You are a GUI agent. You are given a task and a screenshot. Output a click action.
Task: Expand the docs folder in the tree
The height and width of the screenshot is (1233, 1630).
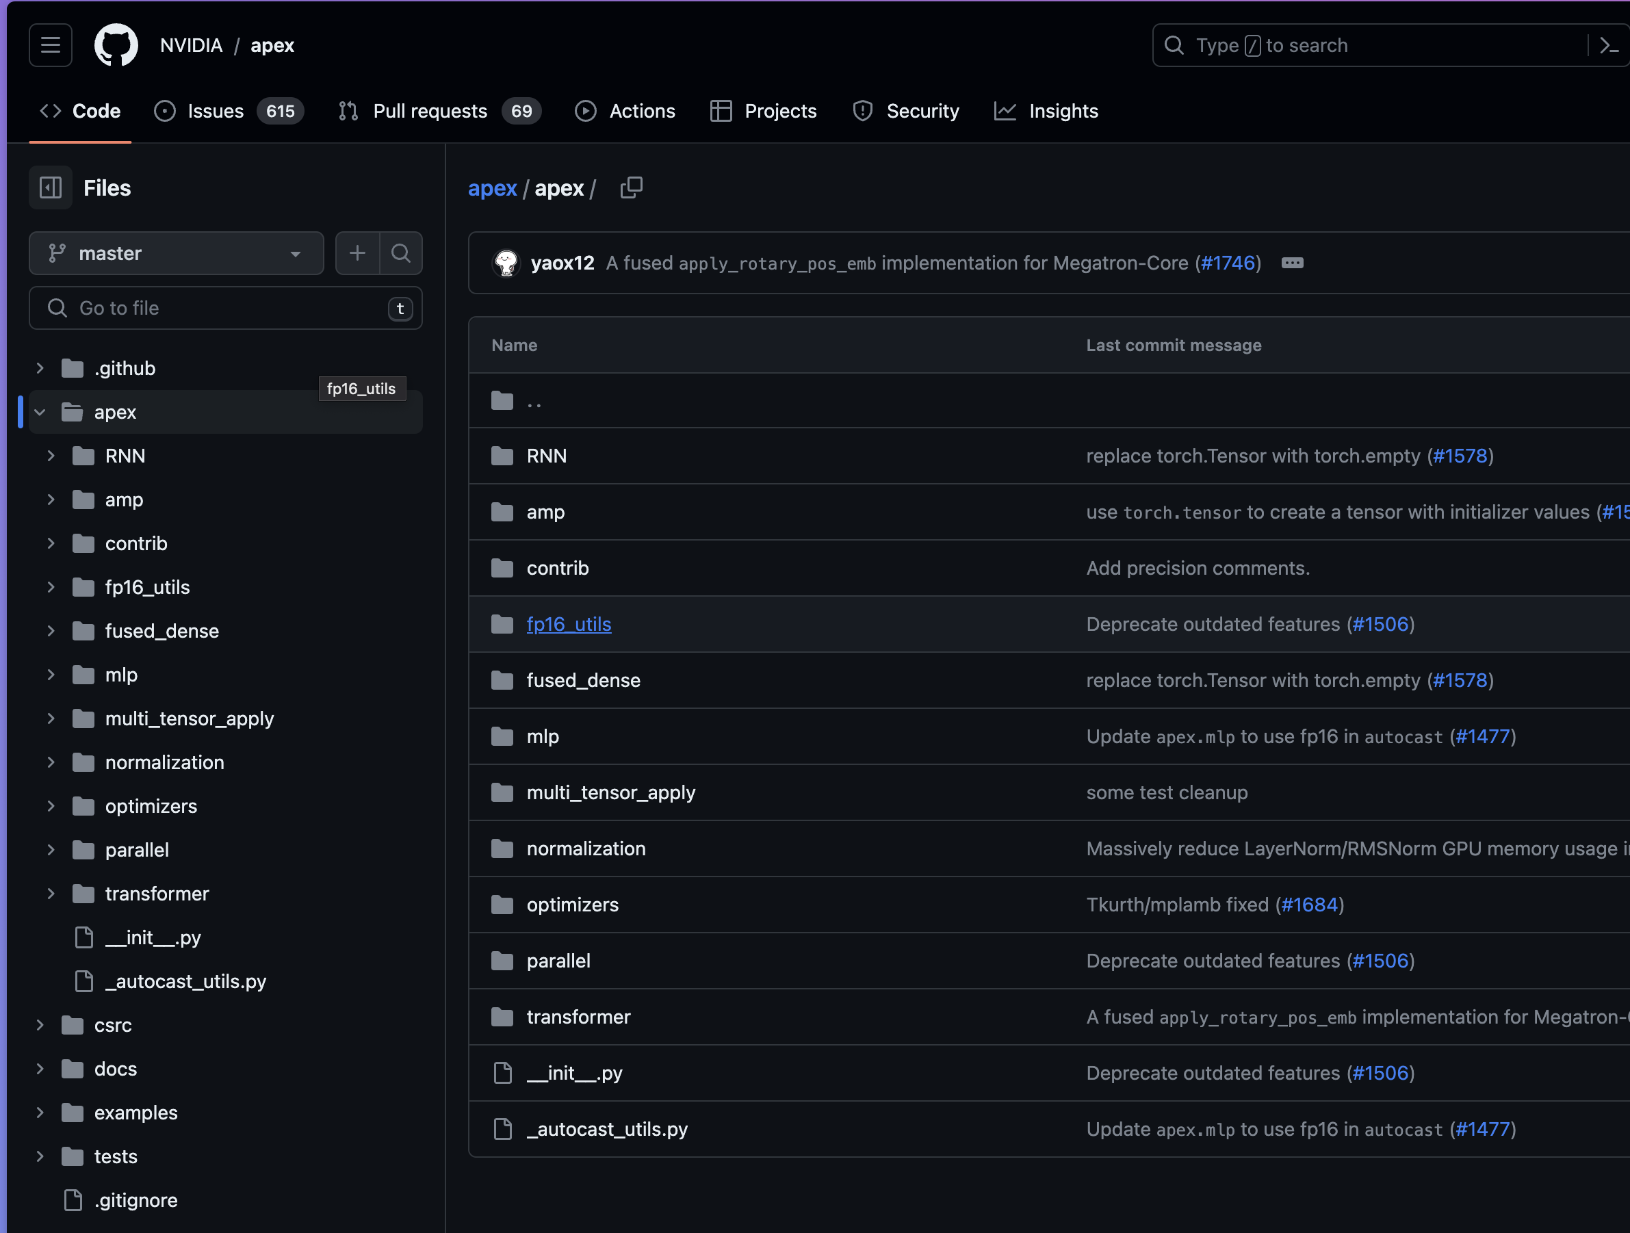40,1068
